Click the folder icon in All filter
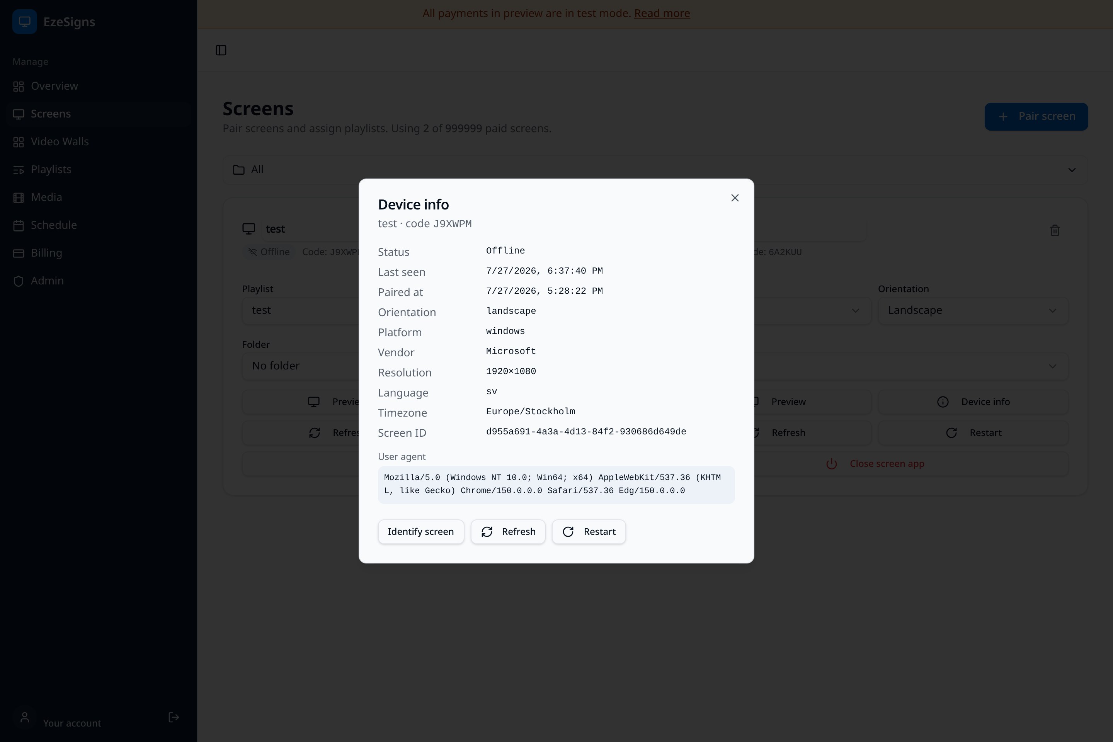 click(238, 170)
